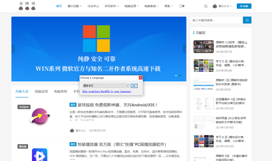
Task: Click the 播放器 category tag
Action: tap(23, 146)
